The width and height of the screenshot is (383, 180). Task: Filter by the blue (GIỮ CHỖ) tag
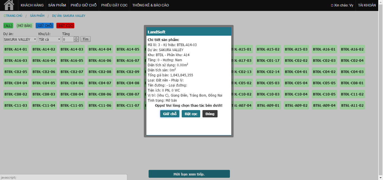tap(45, 26)
